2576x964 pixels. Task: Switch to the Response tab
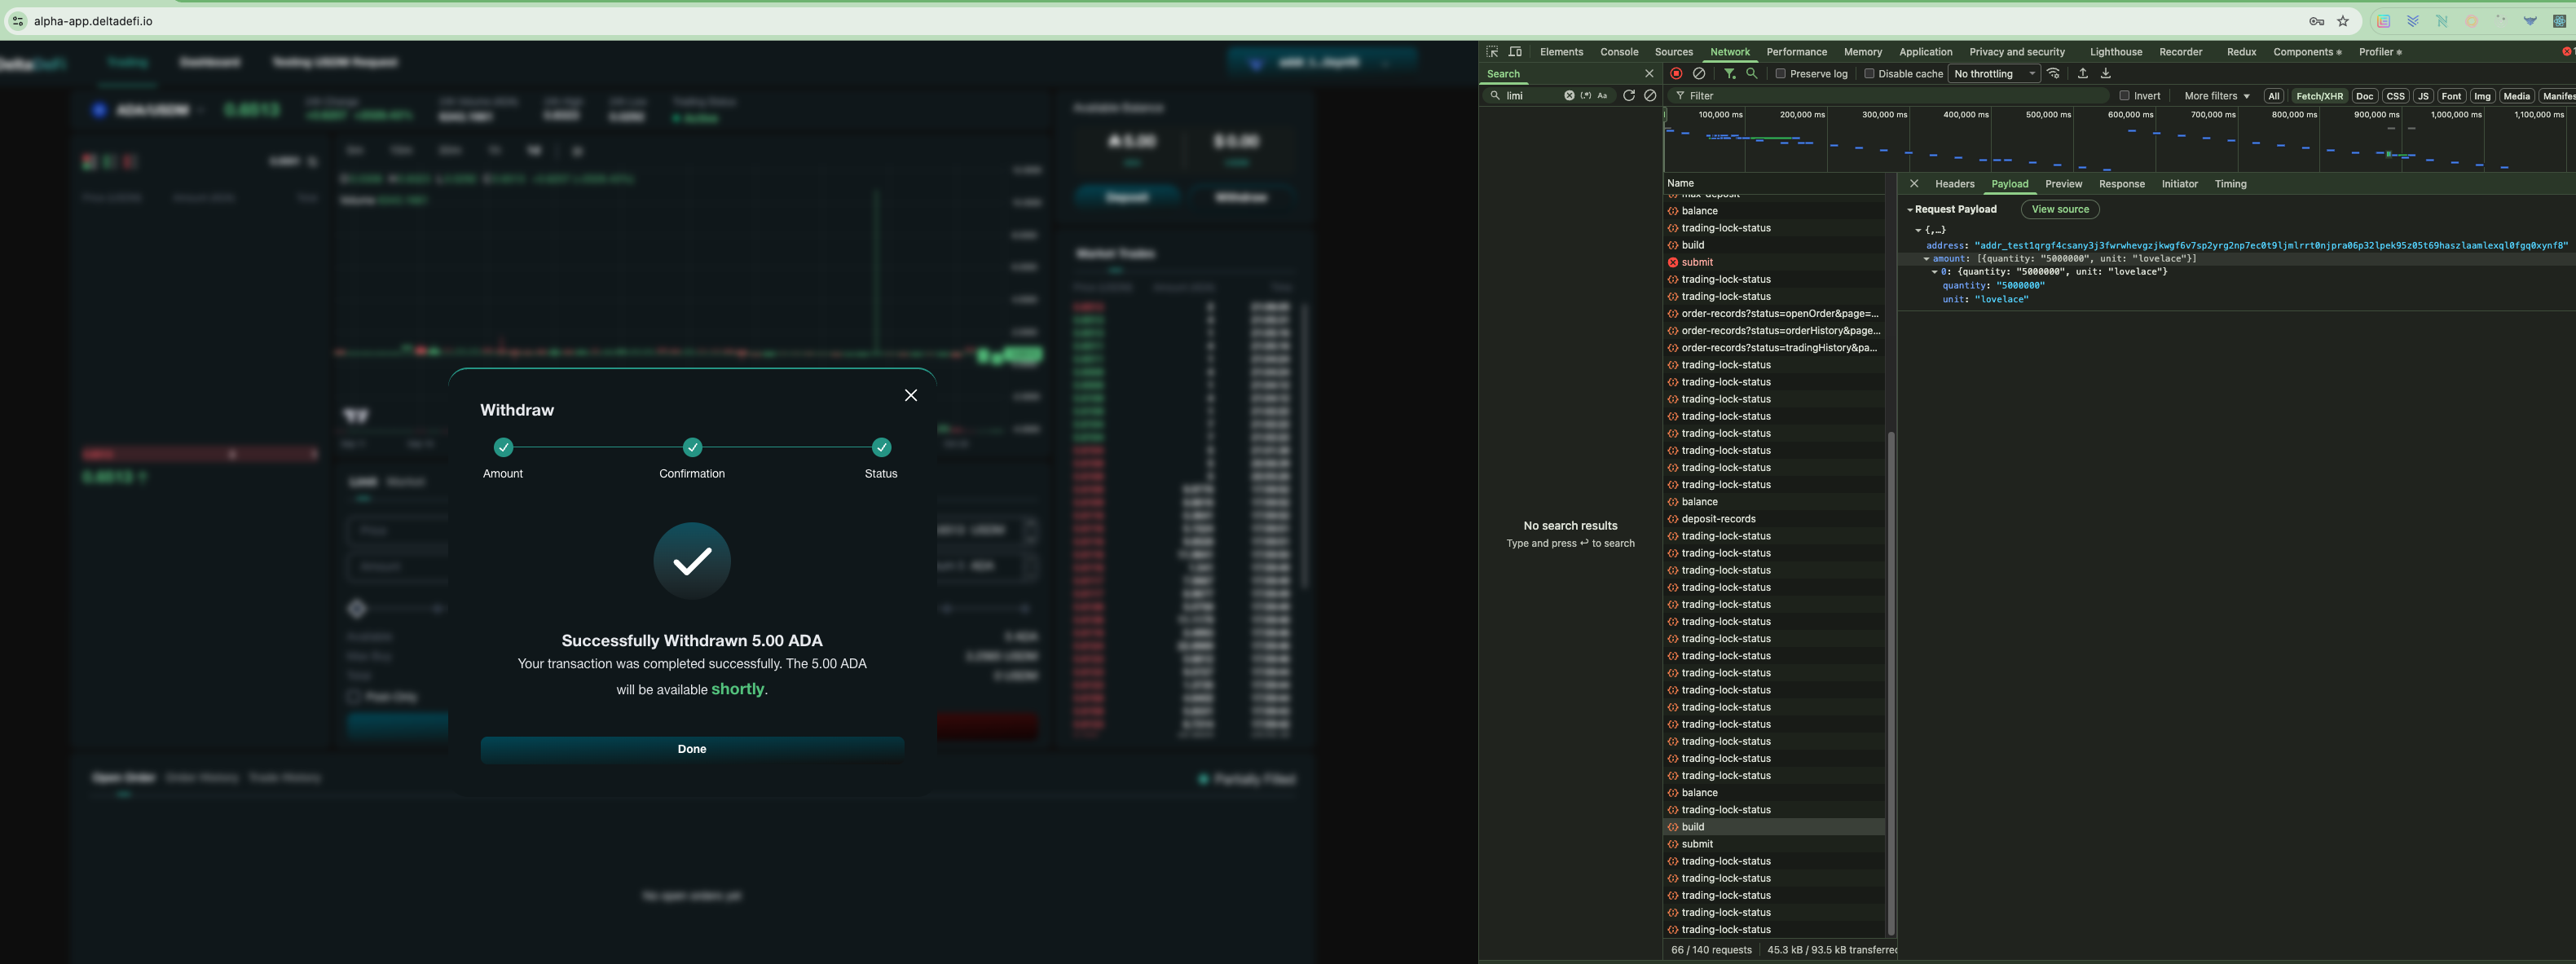pyautogui.click(x=2121, y=184)
